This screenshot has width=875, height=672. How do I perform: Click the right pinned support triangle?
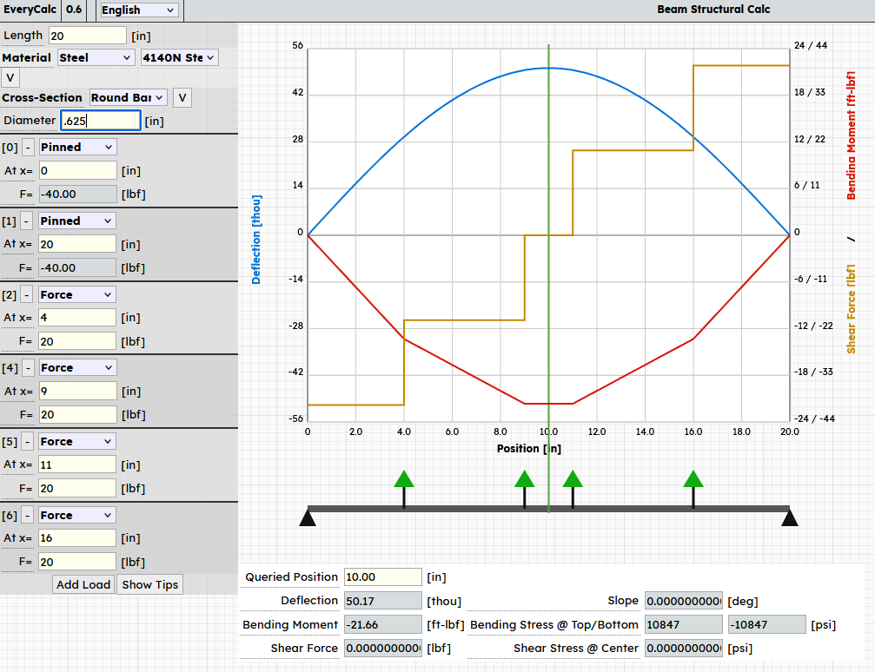[789, 518]
